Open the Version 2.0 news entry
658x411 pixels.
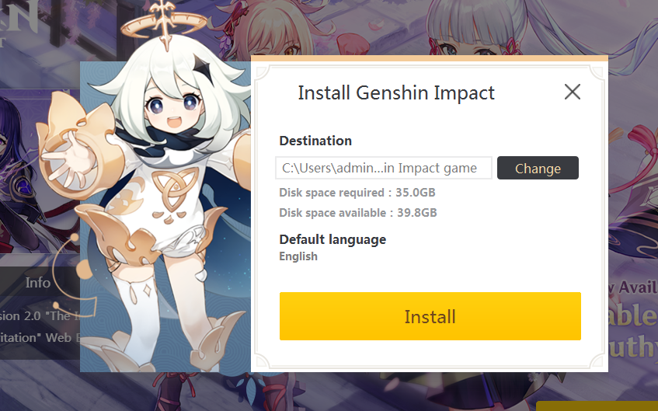pos(40,315)
